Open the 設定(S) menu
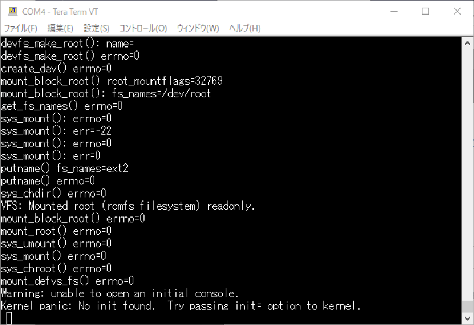This screenshot has width=474, height=325. [97, 28]
